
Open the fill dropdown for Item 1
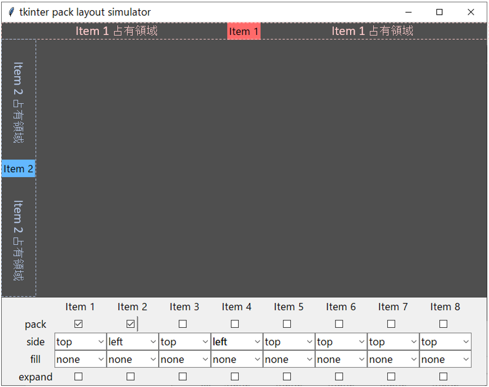tap(80, 359)
